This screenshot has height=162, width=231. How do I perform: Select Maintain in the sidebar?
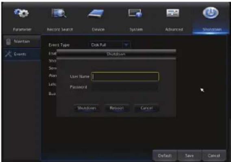22,42
